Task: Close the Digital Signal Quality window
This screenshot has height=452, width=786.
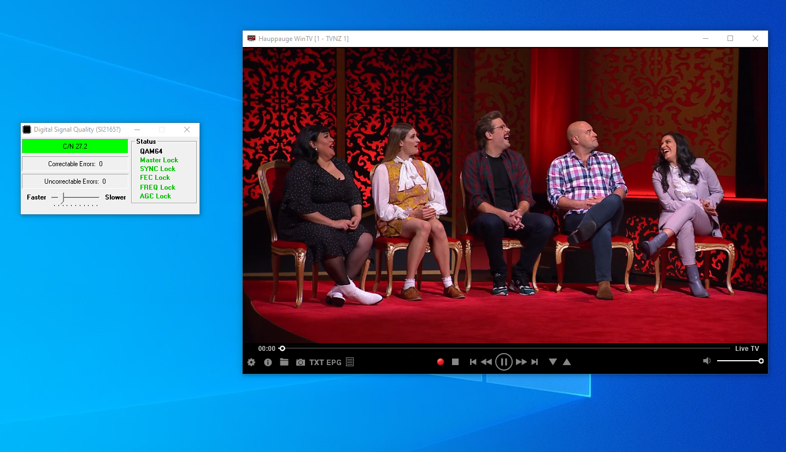Action: [x=187, y=130]
